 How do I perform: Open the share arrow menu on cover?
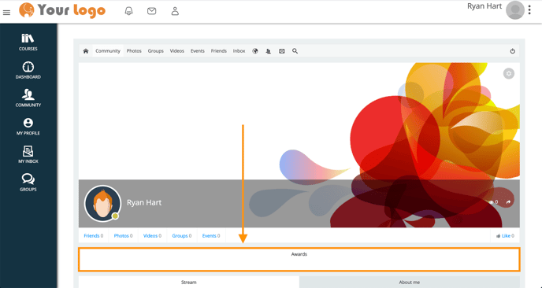[x=508, y=202]
